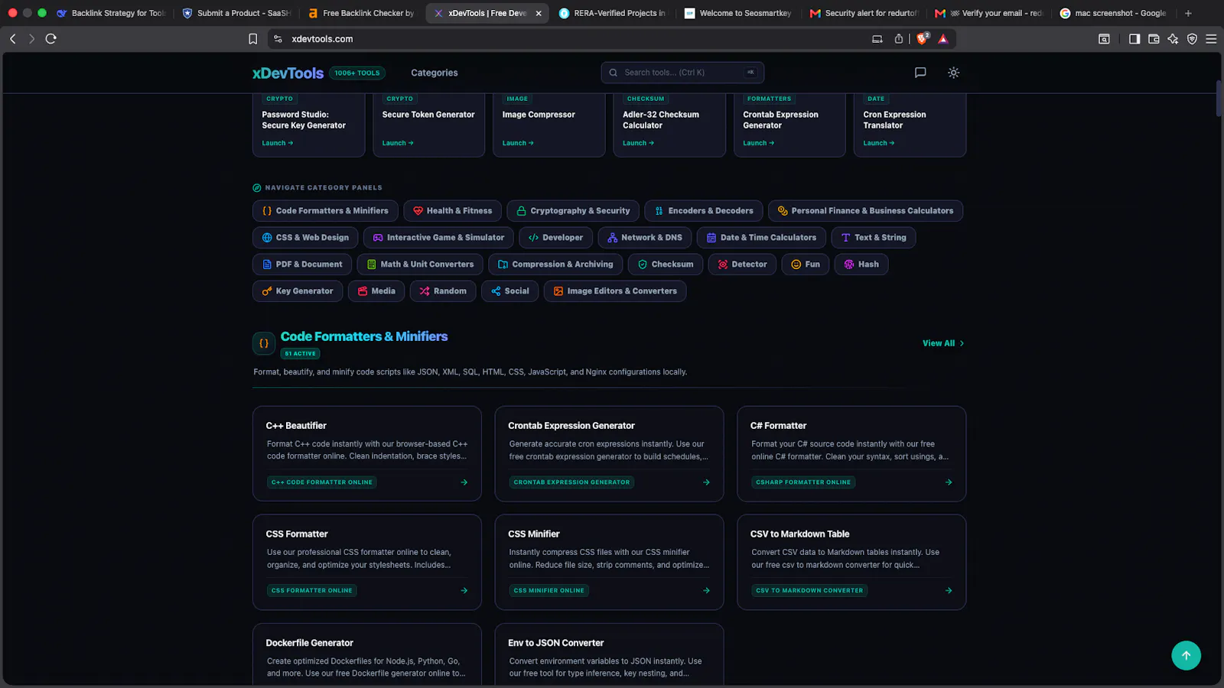Open Leo AI sparkle icon
The image size is (1224, 688).
[x=1173, y=39]
